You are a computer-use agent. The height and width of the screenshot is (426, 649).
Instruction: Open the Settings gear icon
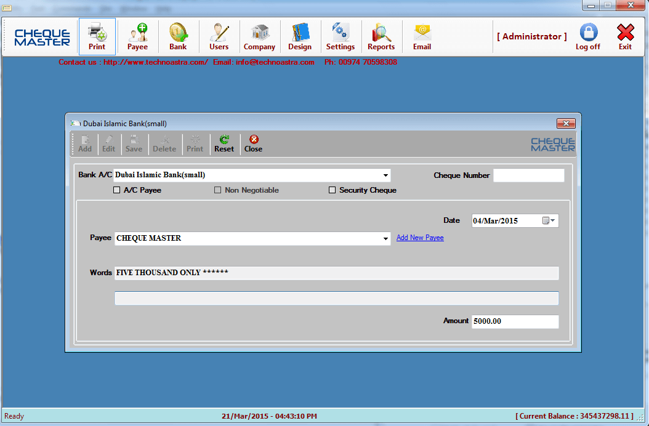341,37
